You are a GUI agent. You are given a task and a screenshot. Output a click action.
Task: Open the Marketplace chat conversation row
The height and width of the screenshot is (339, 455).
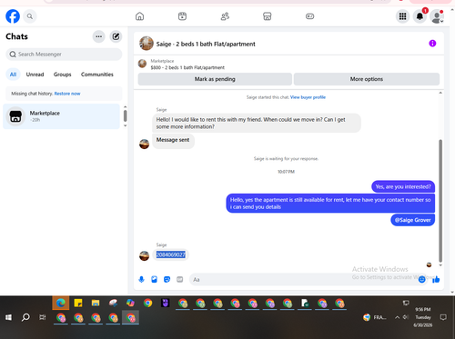[61, 116]
